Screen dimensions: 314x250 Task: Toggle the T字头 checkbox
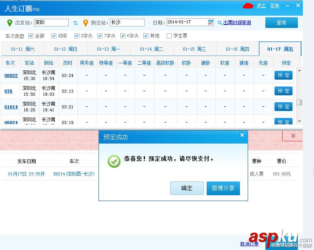click(100, 36)
